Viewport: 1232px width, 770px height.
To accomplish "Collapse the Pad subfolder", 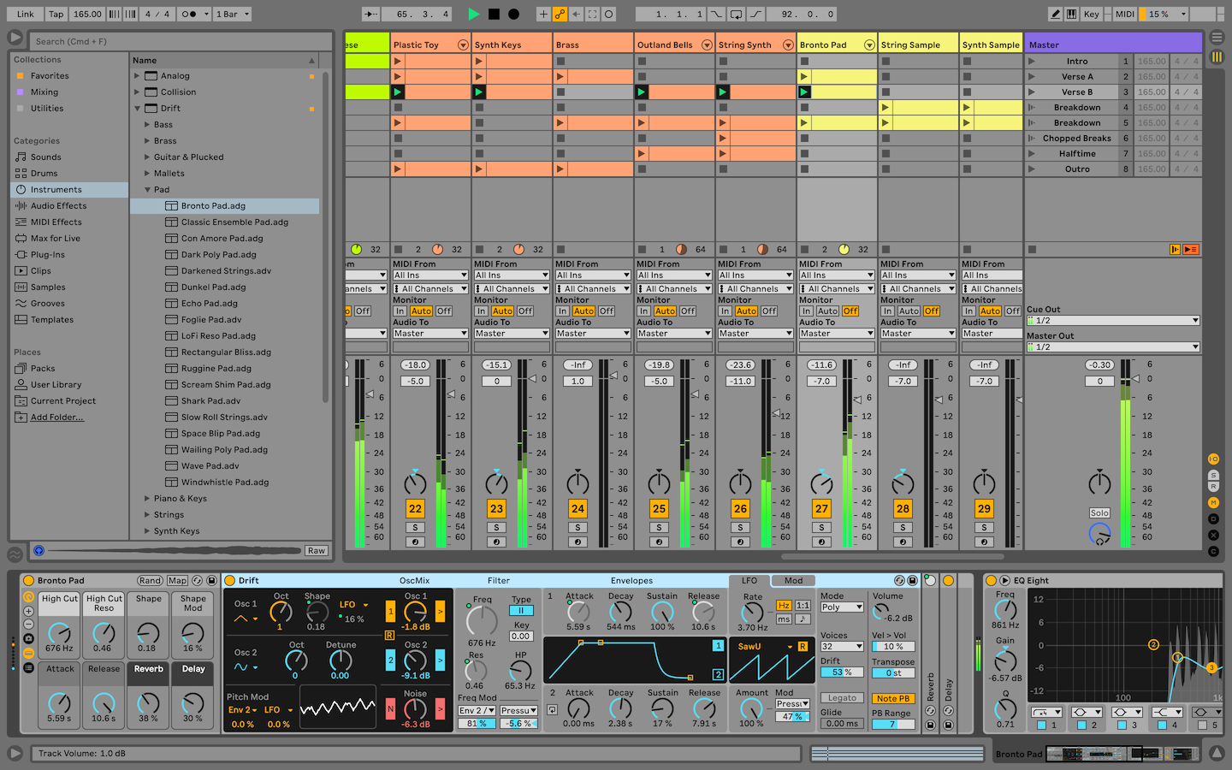I will pyautogui.click(x=147, y=189).
